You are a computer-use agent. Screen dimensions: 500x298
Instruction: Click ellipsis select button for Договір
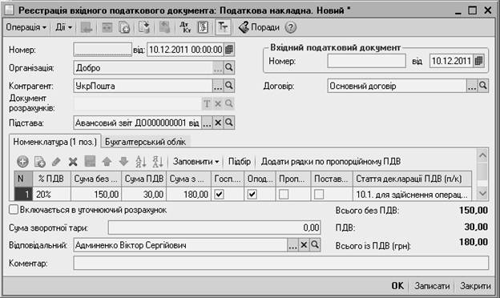pyautogui.click(x=472, y=86)
